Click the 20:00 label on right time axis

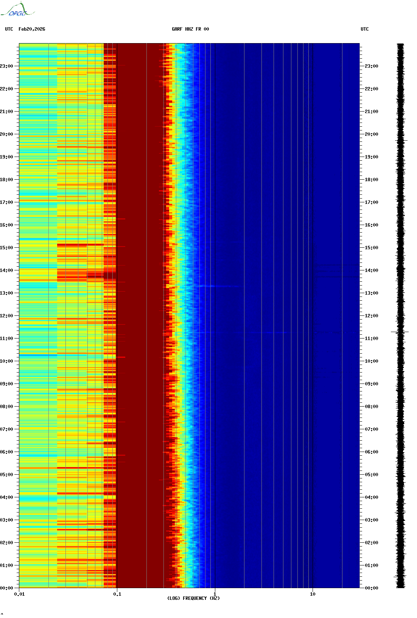(371, 134)
